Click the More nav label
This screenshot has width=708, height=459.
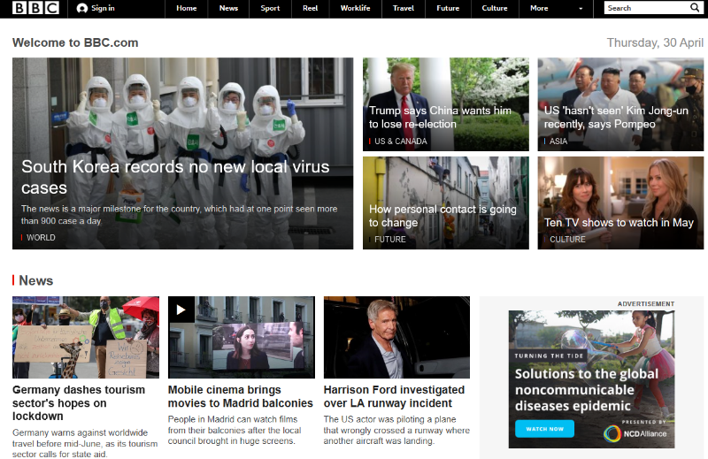[539, 8]
